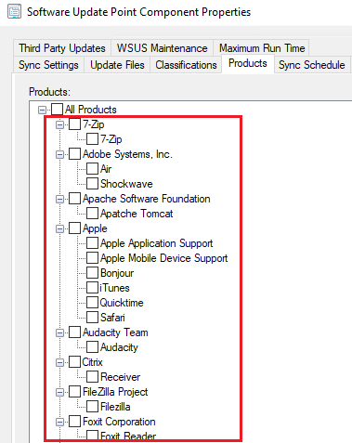Collapse the Apache Software Foundation node
The height and width of the screenshot is (443, 352).
pos(59,199)
